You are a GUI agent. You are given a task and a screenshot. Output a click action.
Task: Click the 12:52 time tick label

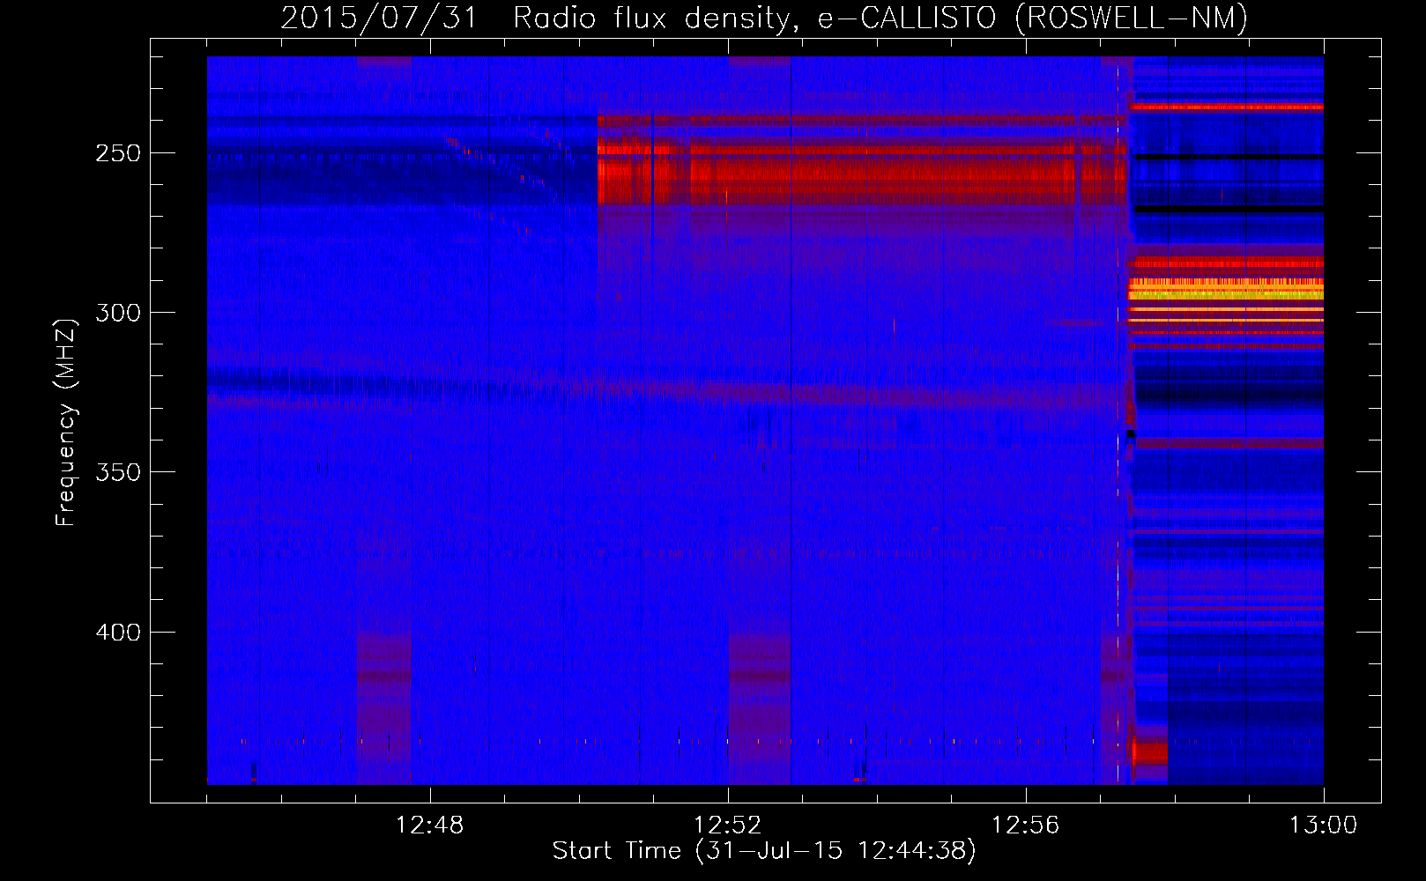[x=727, y=825]
